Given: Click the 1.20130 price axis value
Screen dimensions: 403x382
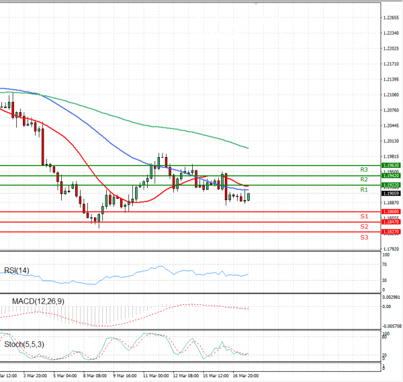Looking at the screenshot, I should click(x=391, y=141).
